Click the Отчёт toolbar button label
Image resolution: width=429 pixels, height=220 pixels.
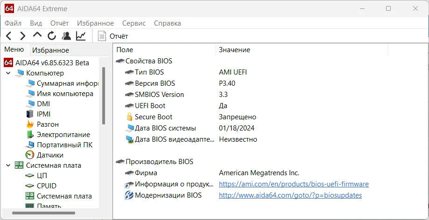pyautogui.click(x=119, y=36)
